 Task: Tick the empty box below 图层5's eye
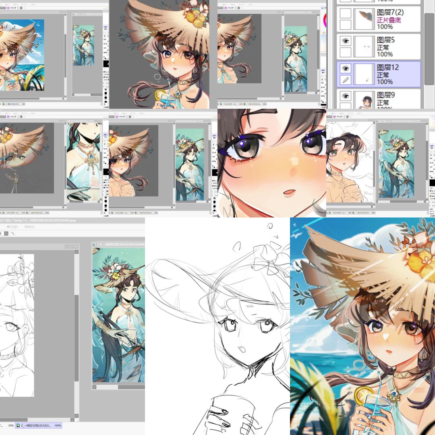[345, 52]
